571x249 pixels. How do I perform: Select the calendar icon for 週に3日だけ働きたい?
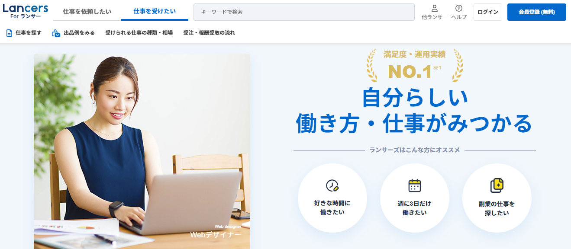(x=415, y=185)
